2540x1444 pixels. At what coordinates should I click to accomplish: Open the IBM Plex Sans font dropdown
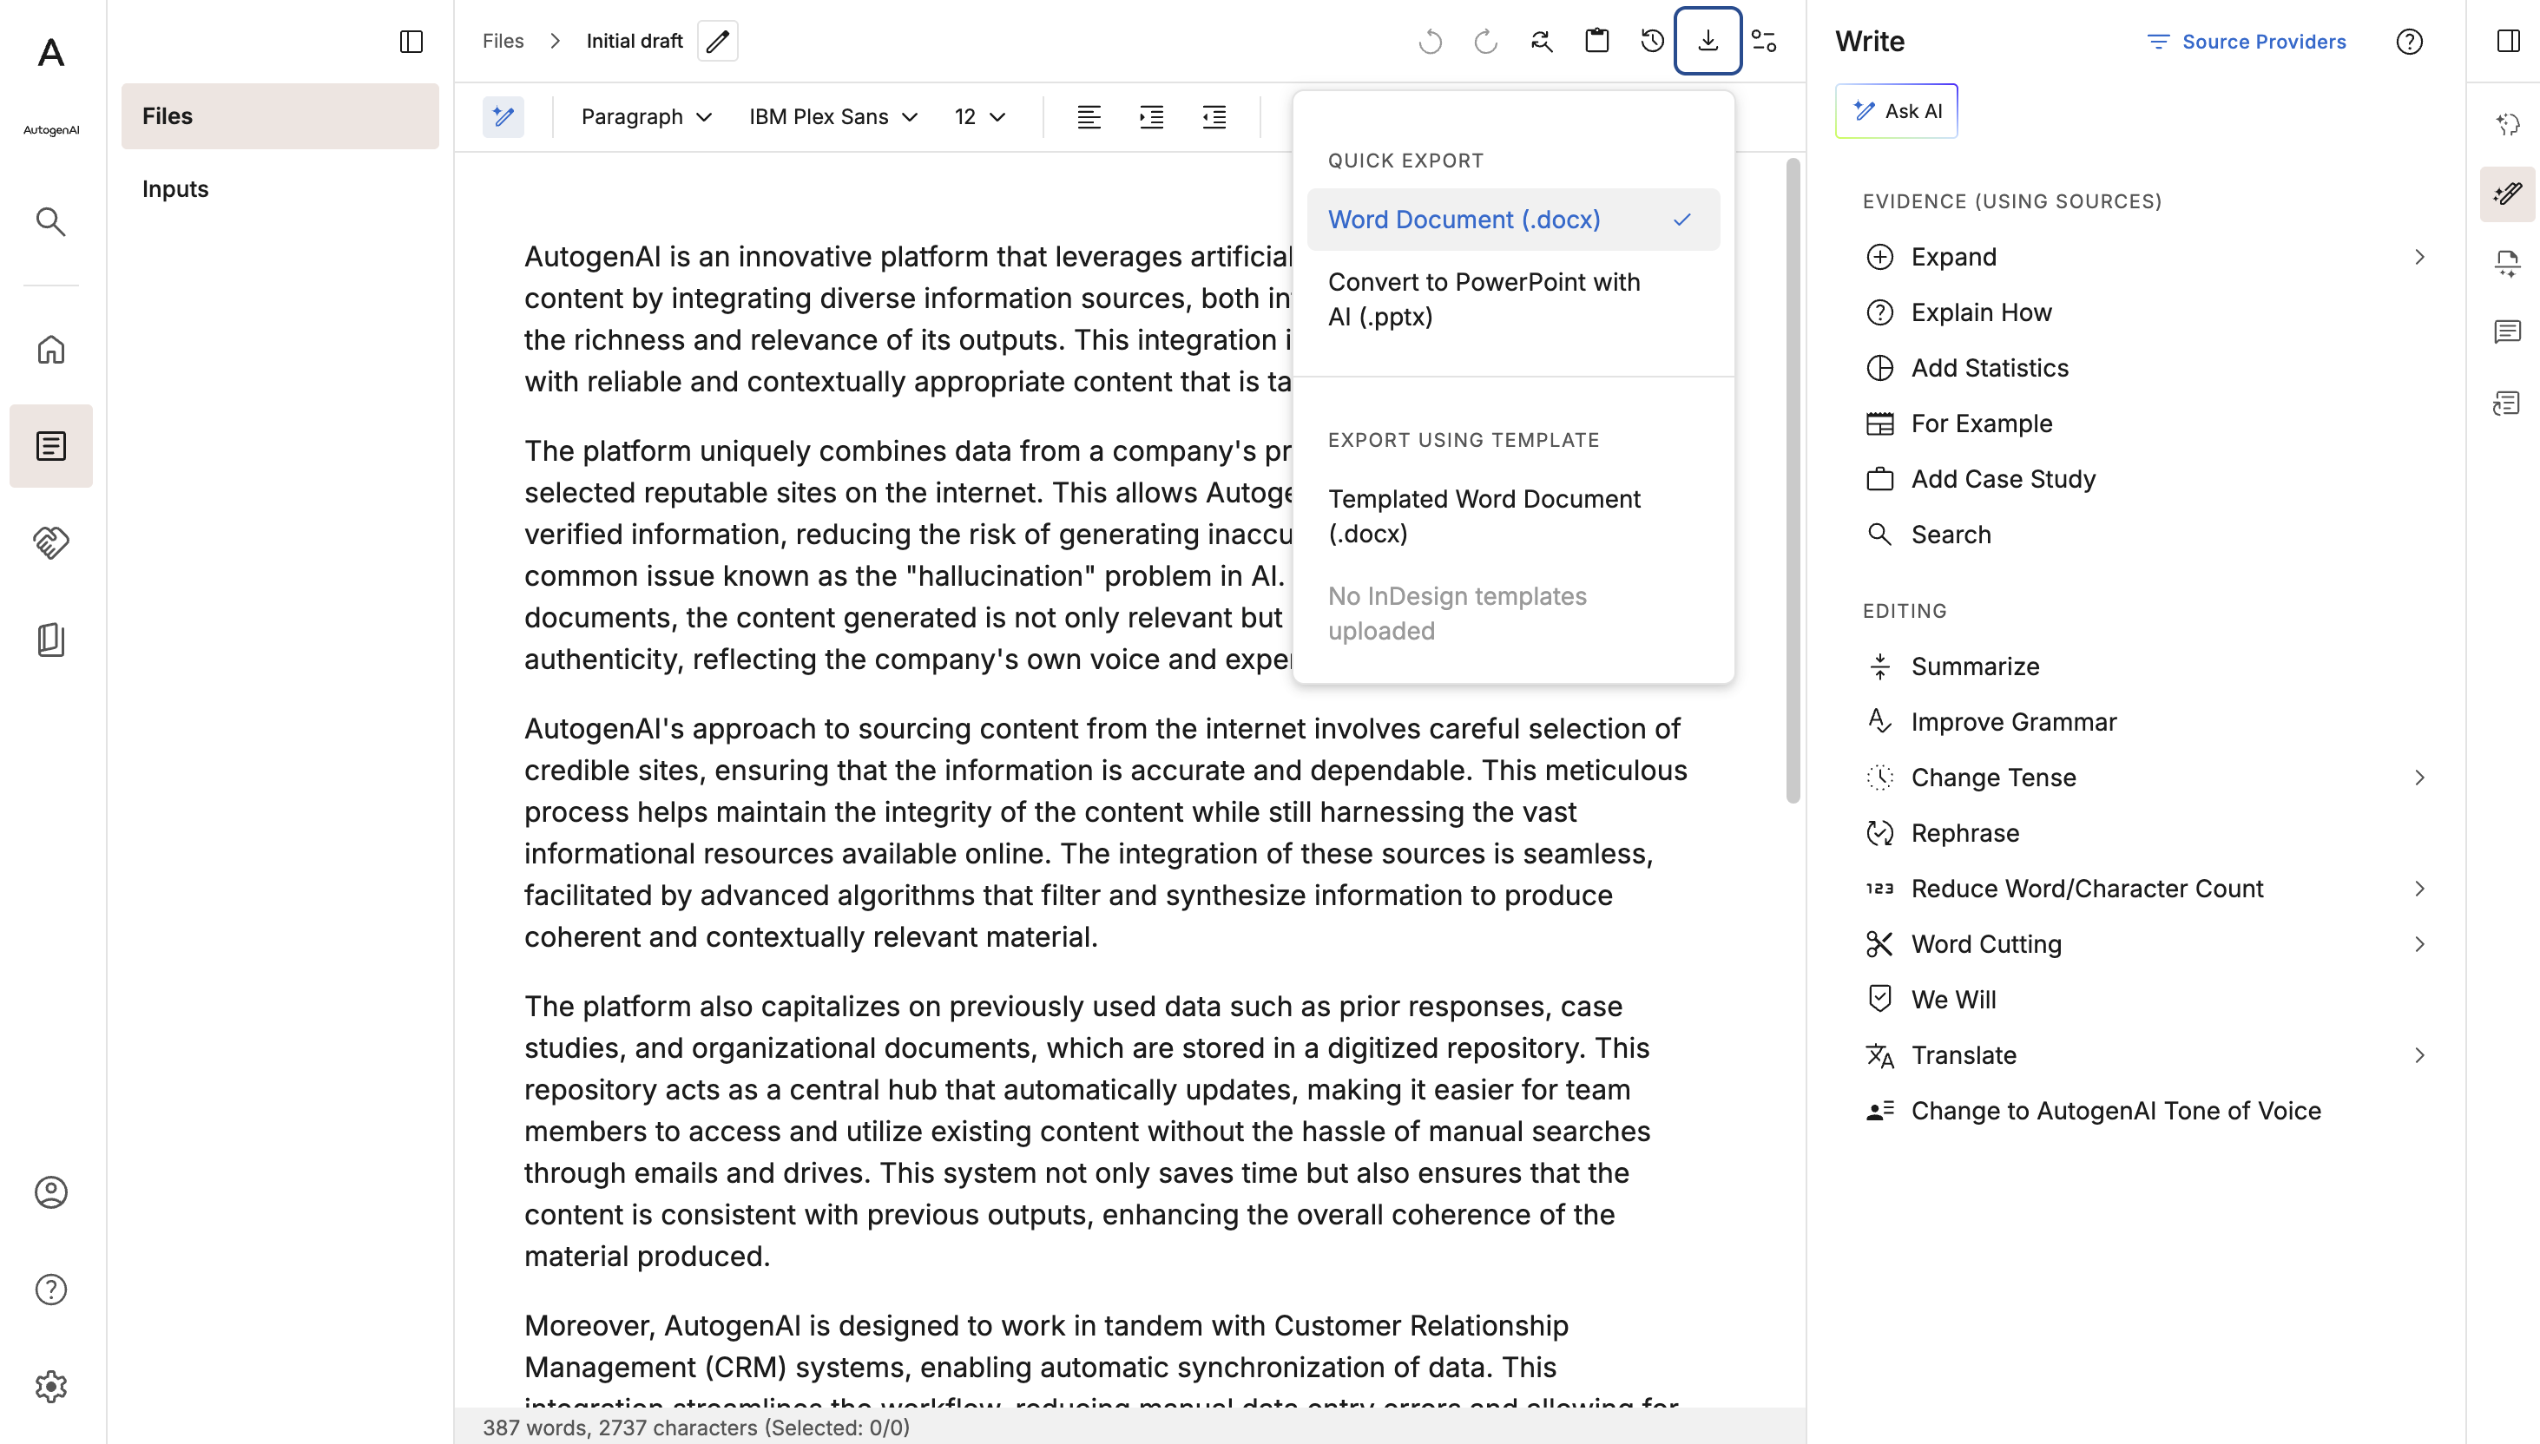click(x=832, y=117)
